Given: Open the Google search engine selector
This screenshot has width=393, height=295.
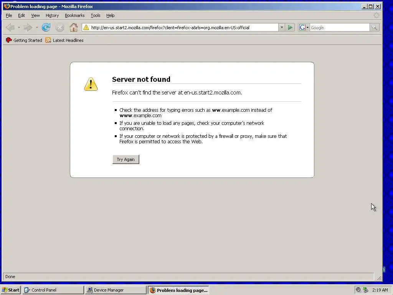Looking at the screenshot, I should [x=304, y=27].
